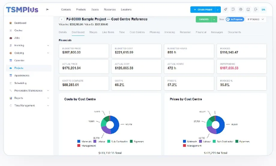
Task: Expand the Invoicing sidebar submenu chevron
Action: point(48,45)
